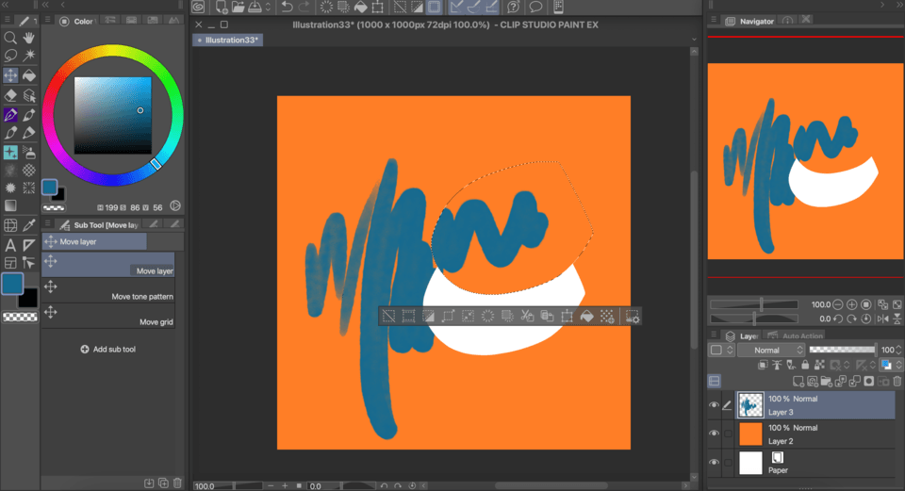Viewport: 905px width, 491px height.
Task: Save the document from command bar
Action: [x=255, y=7]
